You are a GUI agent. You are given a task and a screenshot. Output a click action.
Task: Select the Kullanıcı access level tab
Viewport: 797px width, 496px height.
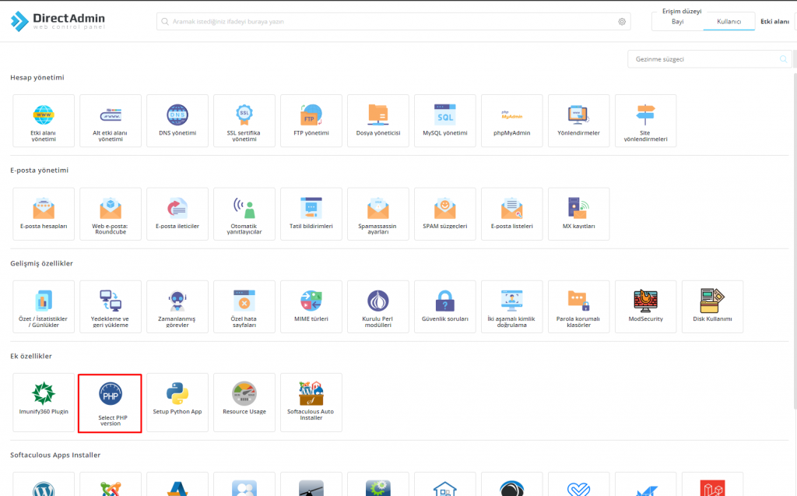pyautogui.click(x=729, y=21)
